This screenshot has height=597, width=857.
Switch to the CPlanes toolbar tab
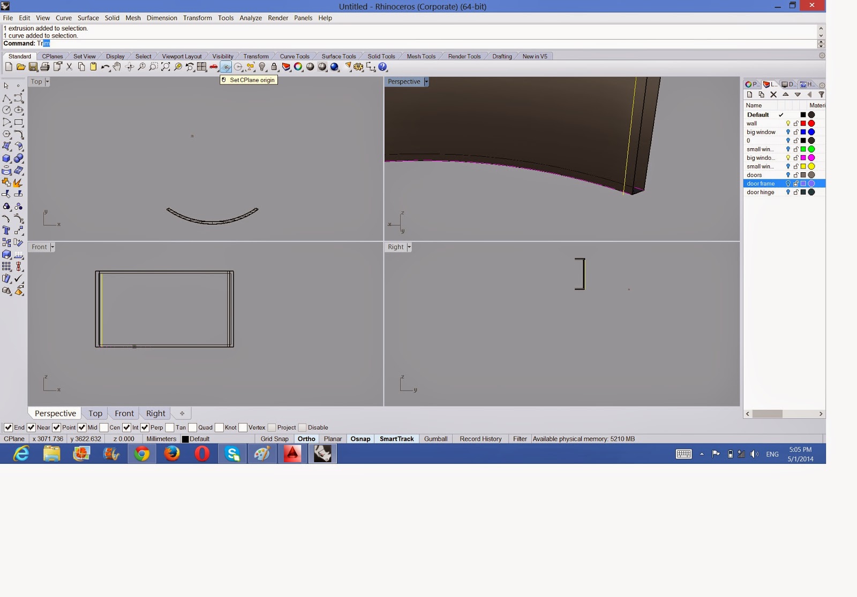click(x=52, y=56)
